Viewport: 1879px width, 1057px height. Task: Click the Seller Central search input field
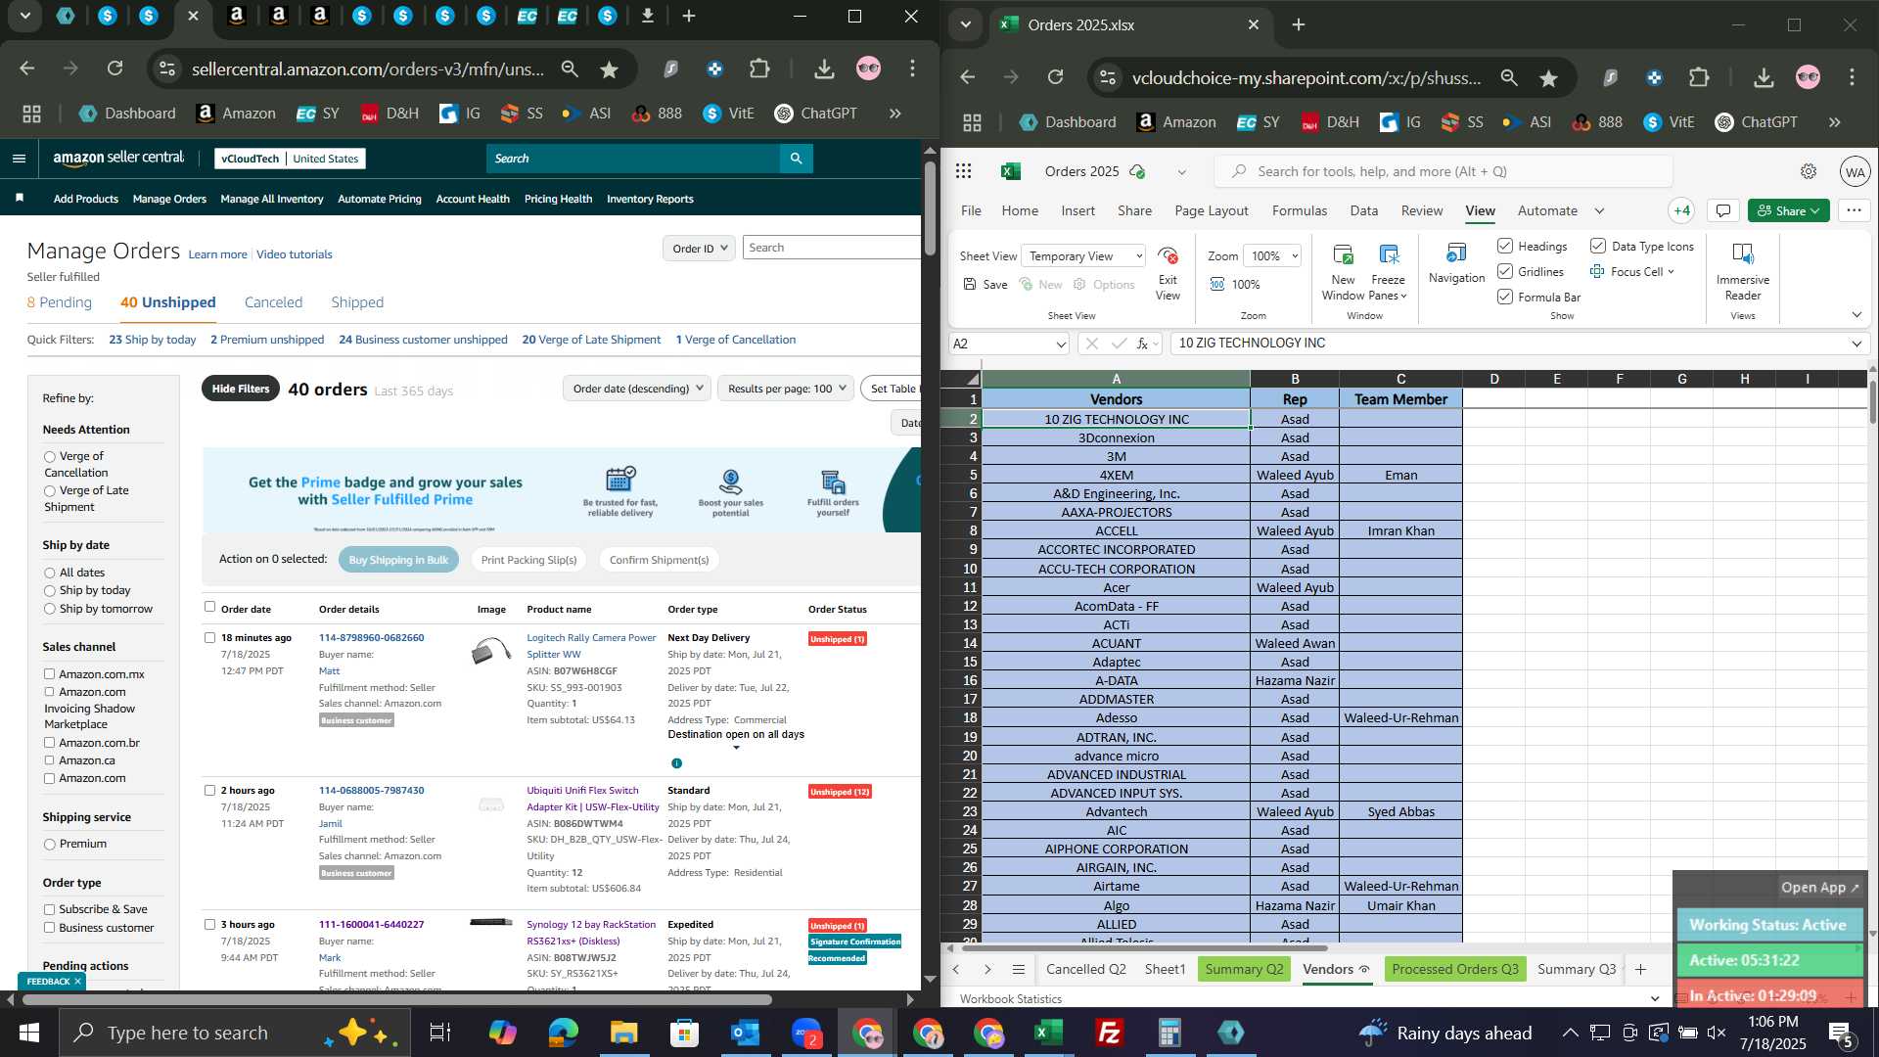pyautogui.click(x=633, y=159)
